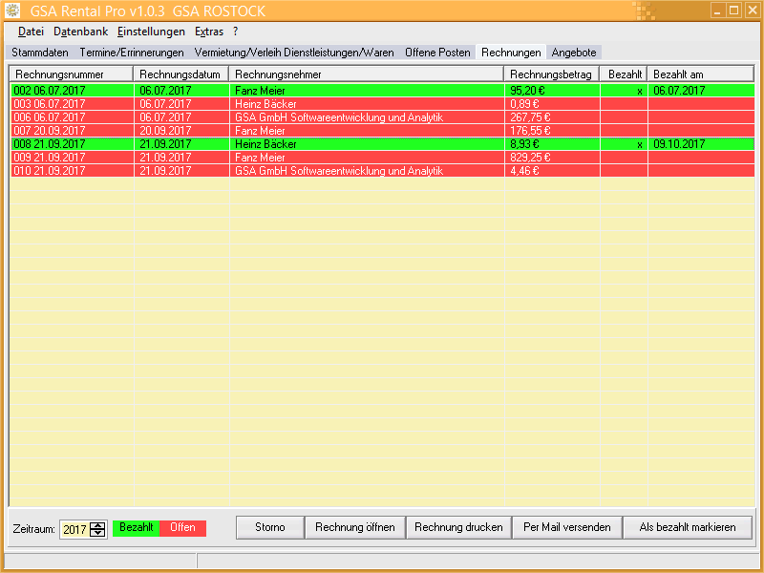The height and width of the screenshot is (573, 764).
Task: Open the Datei menu
Action: pos(31,32)
